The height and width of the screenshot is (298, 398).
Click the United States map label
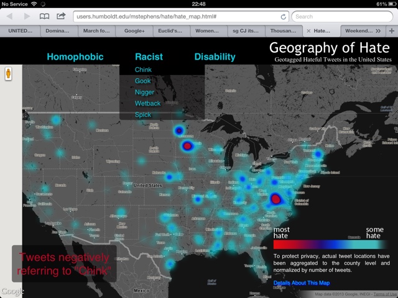148,186
